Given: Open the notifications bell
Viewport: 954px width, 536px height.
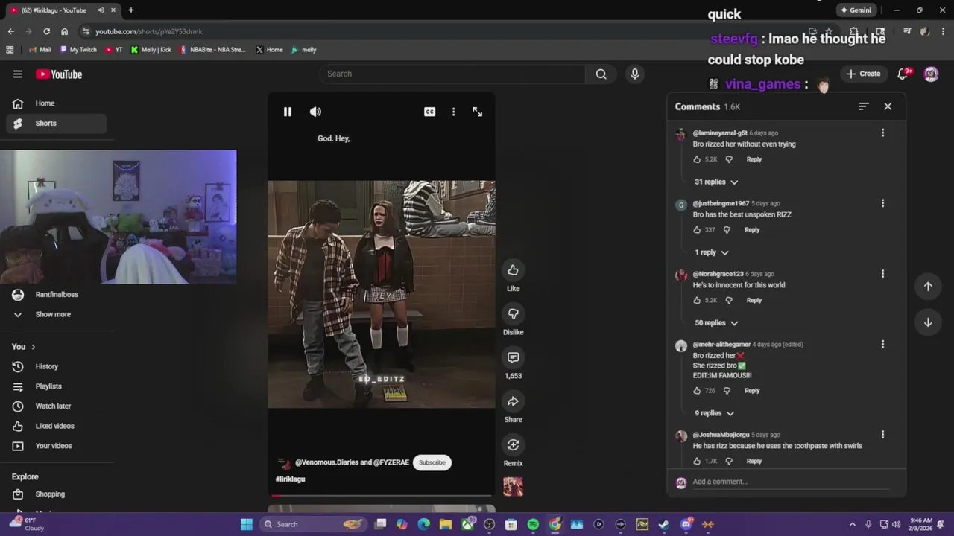Looking at the screenshot, I should tap(903, 74).
